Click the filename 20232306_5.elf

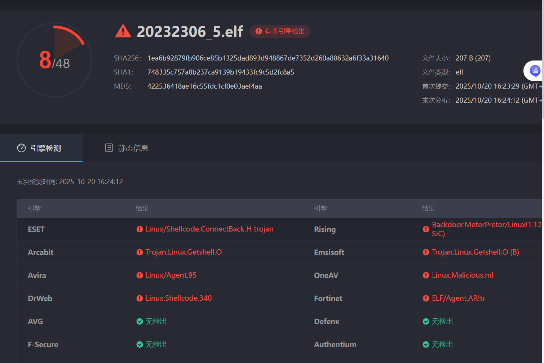coord(190,31)
